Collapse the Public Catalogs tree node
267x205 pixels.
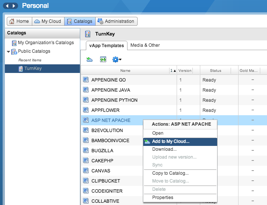(x=8, y=52)
